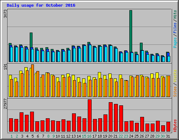Click day 17 on the x-axis
Image resolution: width=179 pixels, height=140 pixels.
click(94, 136)
